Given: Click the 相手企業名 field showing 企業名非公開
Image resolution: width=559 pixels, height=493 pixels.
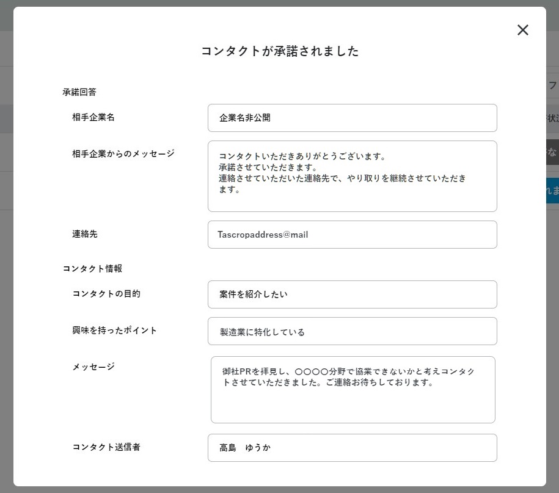Looking at the screenshot, I should pyautogui.click(x=353, y=118).
